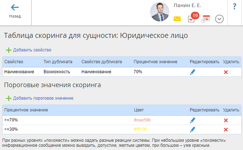Delete the >=30% threshold row
The image size is (243, 150).
[x=226, y=129]
